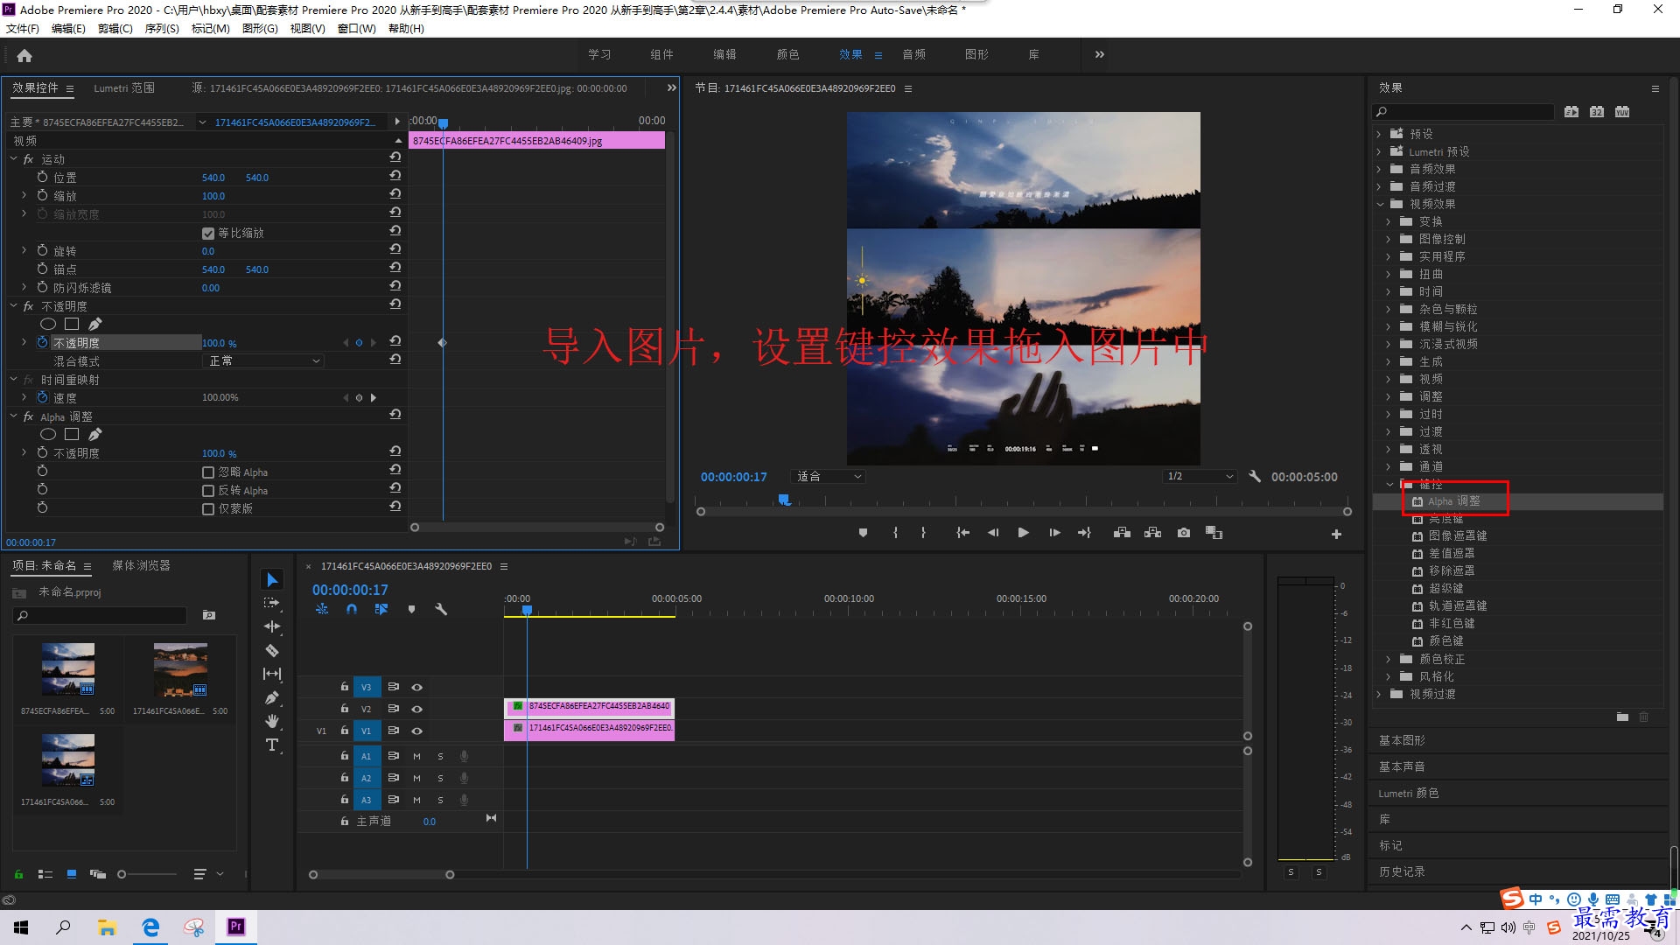Open 混合模式 blend mode dropdown
This screenshot has height=945, width=1680.
263,361
